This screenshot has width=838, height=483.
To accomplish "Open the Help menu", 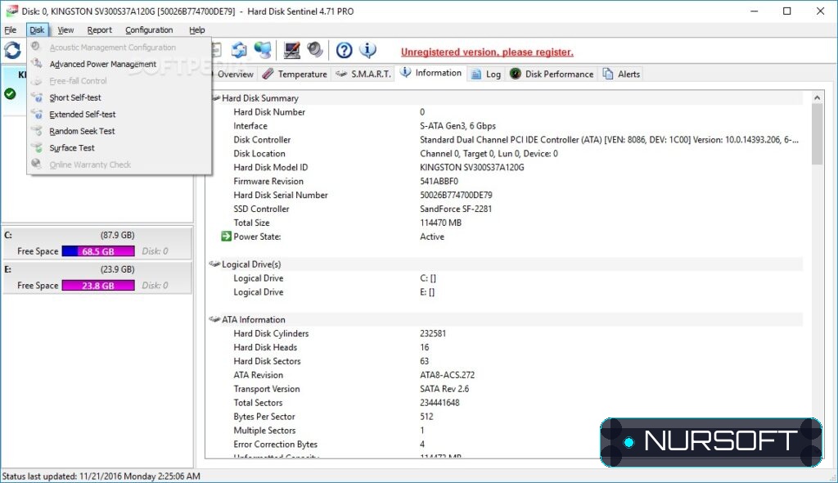I will (196, 30).
